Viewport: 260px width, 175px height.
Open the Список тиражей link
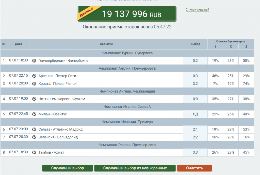pos(197,10)
